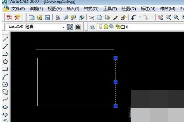Click layer 0 white color square
This screenshot has width=184, height=122.
pos(123,27)
